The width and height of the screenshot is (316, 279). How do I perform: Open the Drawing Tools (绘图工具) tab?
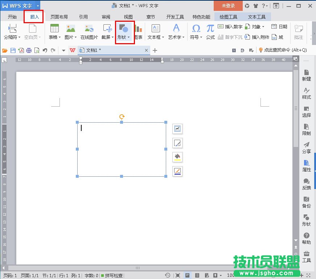[x=228, y=17]
